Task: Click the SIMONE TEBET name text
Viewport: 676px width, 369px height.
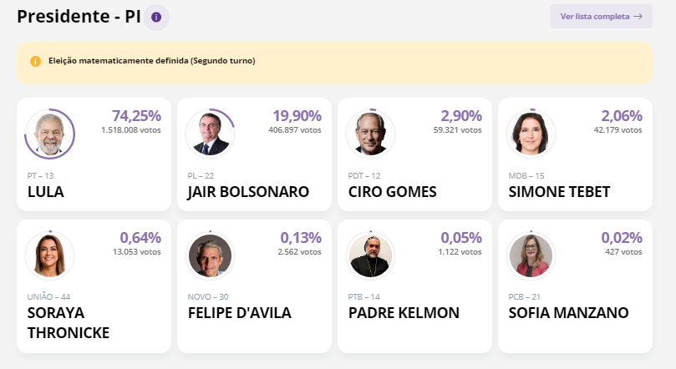Action: pos(559,192)
